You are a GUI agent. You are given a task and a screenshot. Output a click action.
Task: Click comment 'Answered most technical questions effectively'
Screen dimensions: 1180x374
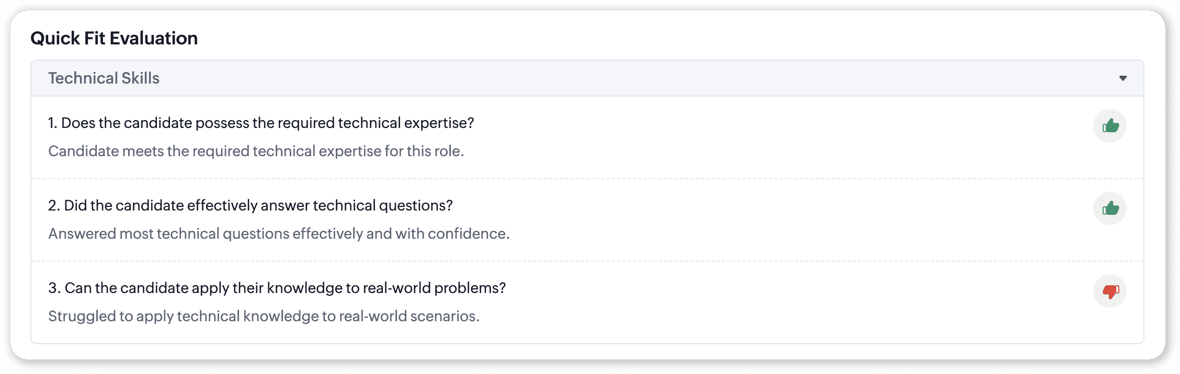[x=279, y=233]
